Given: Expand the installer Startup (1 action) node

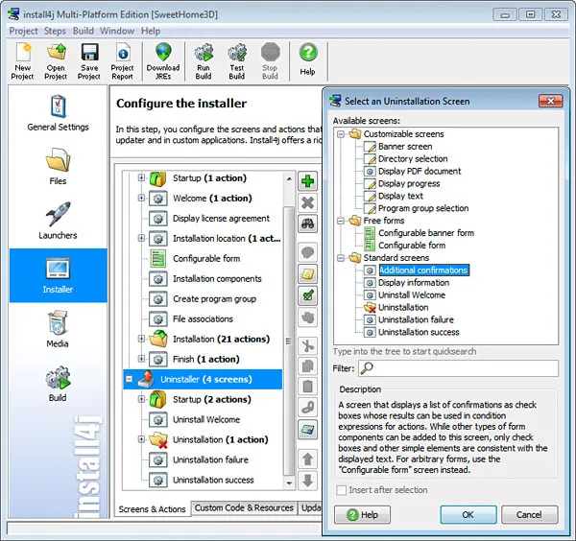Looking at the screenshot, I should click(141, 178).
